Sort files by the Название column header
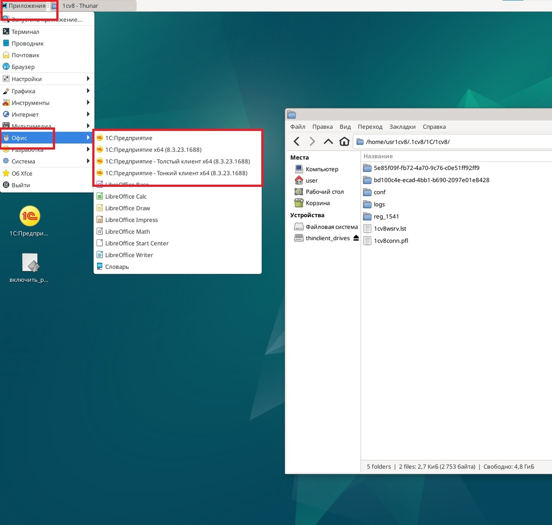 point(456,156)
